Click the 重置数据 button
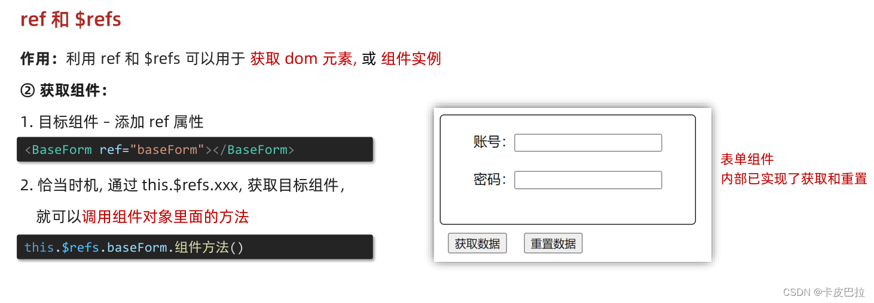The height and width of the screenshot is (303, 874). pos(553,243)
